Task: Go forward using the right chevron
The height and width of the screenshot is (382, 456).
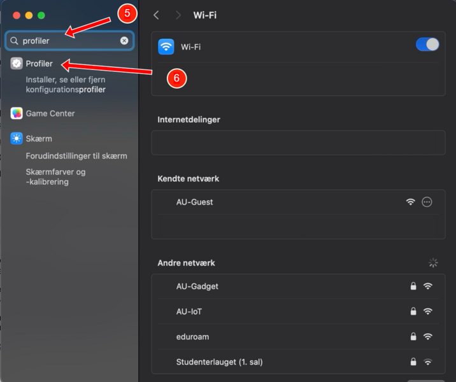Action: pos(178,15)
